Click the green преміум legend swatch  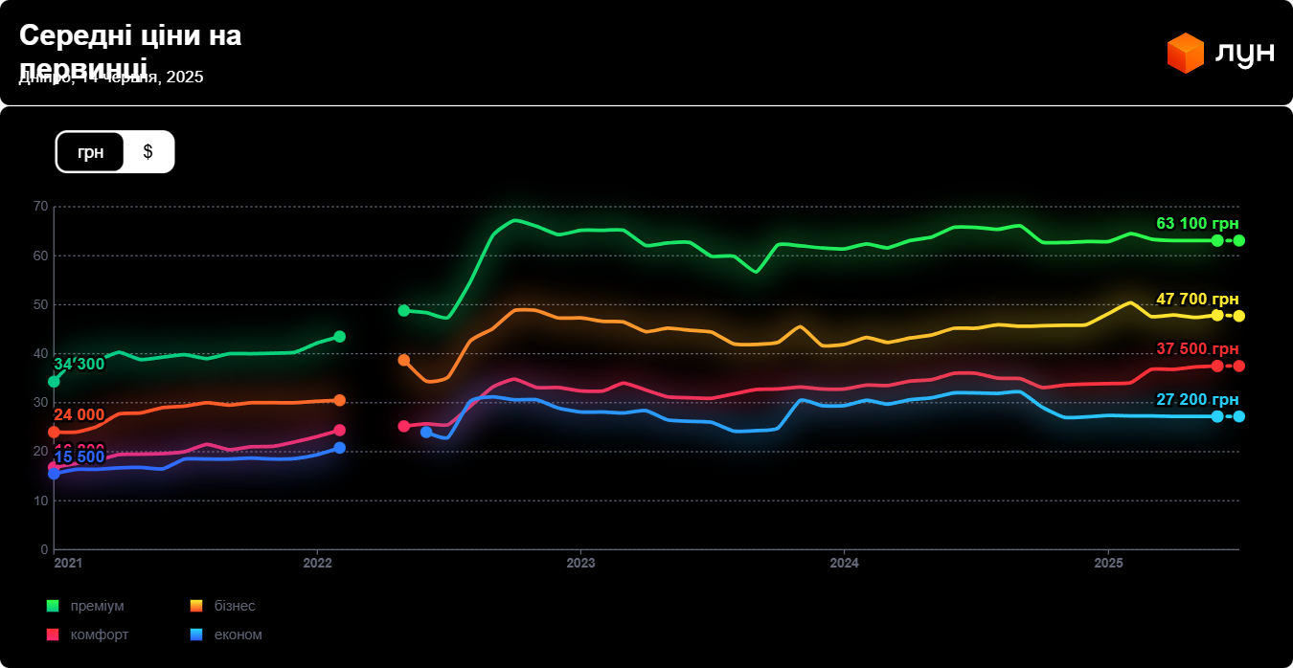point(53,606)
